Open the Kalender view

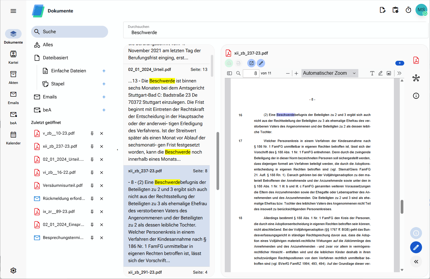pos(13,138)
